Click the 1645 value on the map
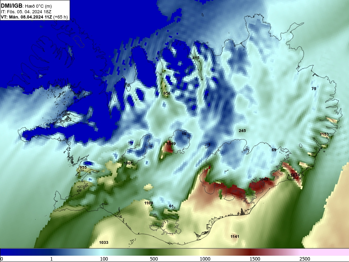This screenshot has width=349, height=262. 263,179
